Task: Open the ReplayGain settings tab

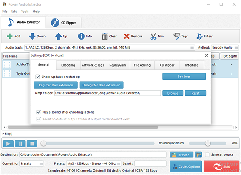Action: coord(117,65)
